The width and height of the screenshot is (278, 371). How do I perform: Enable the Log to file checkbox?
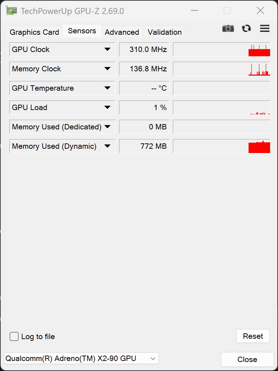pyautogui.click(x=14, y=336)
